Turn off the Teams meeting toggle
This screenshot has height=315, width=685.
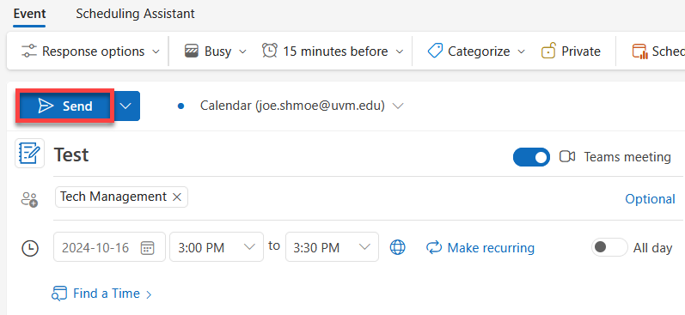pyautogui.click(x=531, y=157)
